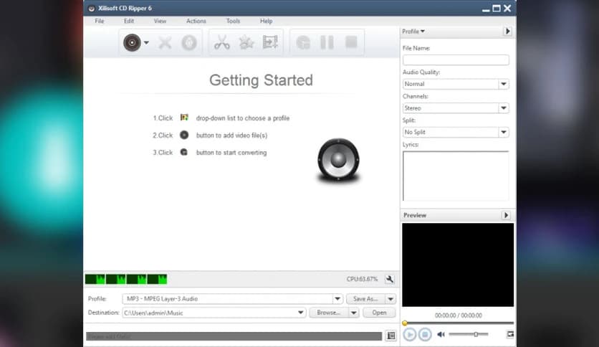The width and height of the screenshot is (599, 347).
Task: Click inside the Lyrics text area
Action: click(456, 176)
